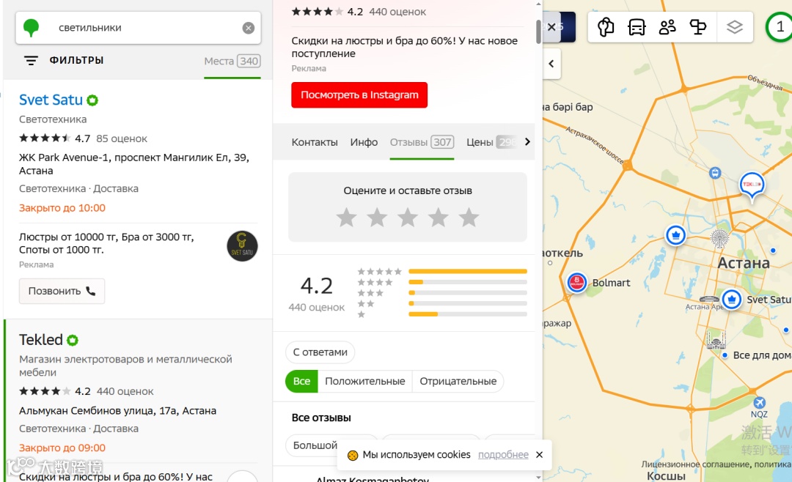Click the crown marker beside Svet Satu label
The image size is (792, 482).
(731, 300)
